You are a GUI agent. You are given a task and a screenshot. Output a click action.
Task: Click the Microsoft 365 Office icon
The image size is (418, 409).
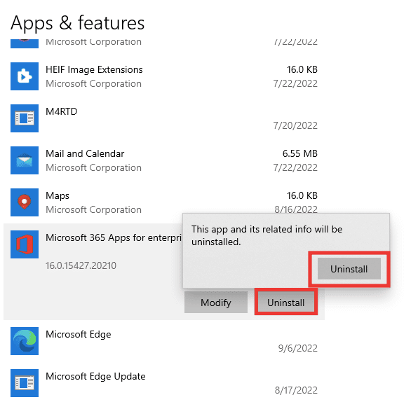point(25,244)
